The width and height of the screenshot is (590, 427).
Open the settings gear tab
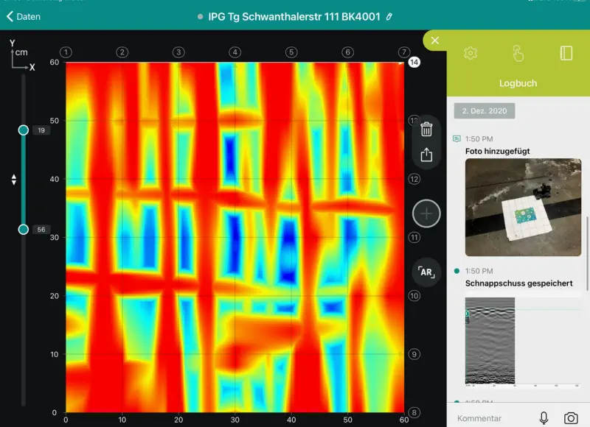tap(470, 53)
